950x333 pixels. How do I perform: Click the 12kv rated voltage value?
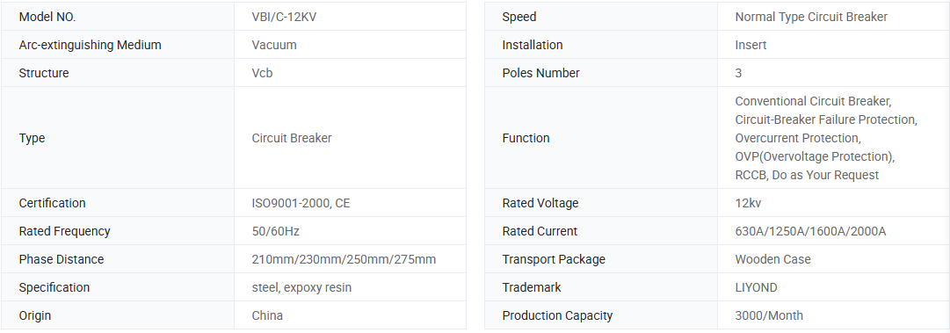[748, 204]
